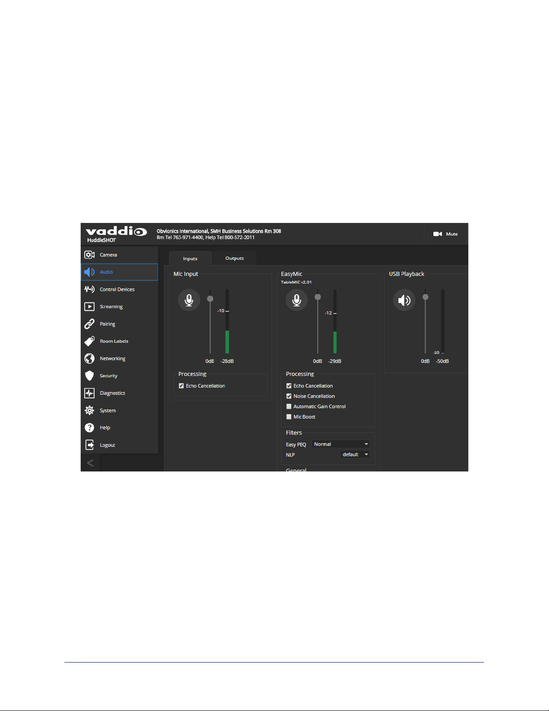Image resolution: width=549 pixels, height=711 pixels.
Task: Mute the USB Playback speaker icon
Action: 404,300
